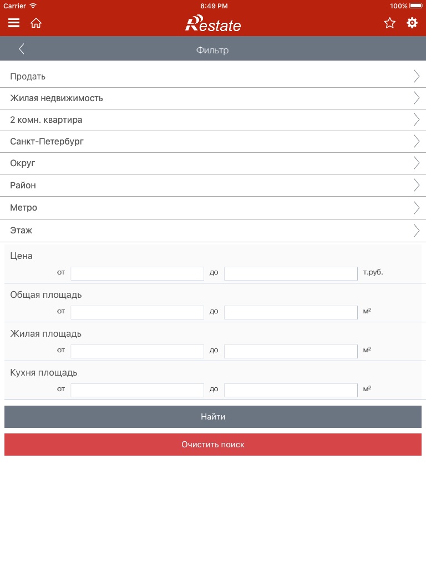Focus the Цена minimum price field
Screen dimensions: 426x569
tap(137, 273)
